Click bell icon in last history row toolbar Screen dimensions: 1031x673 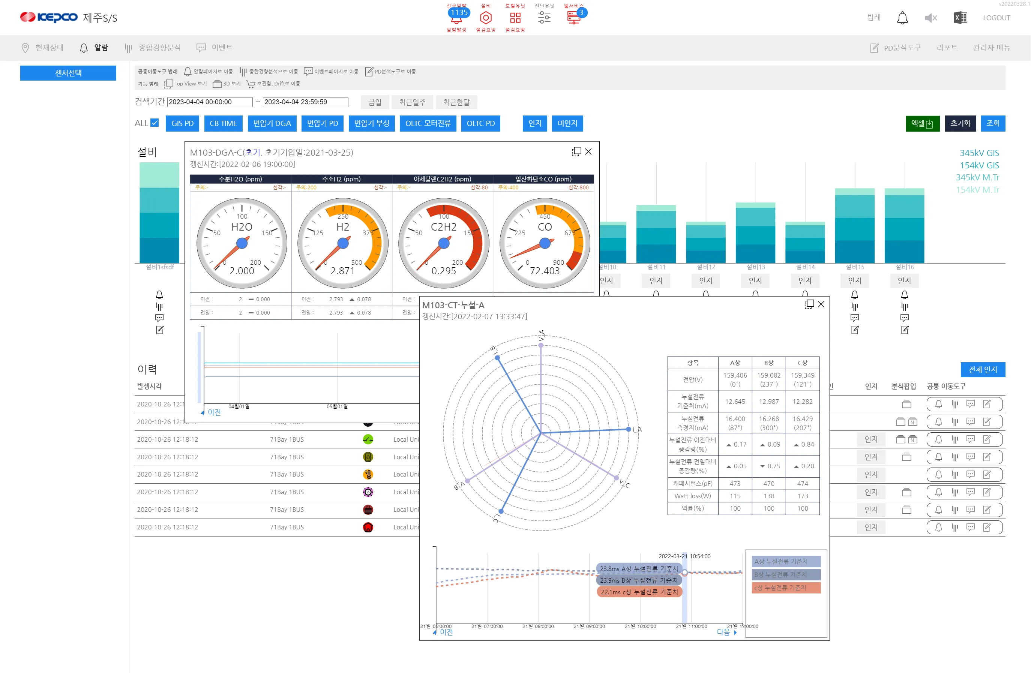point(938,528)
